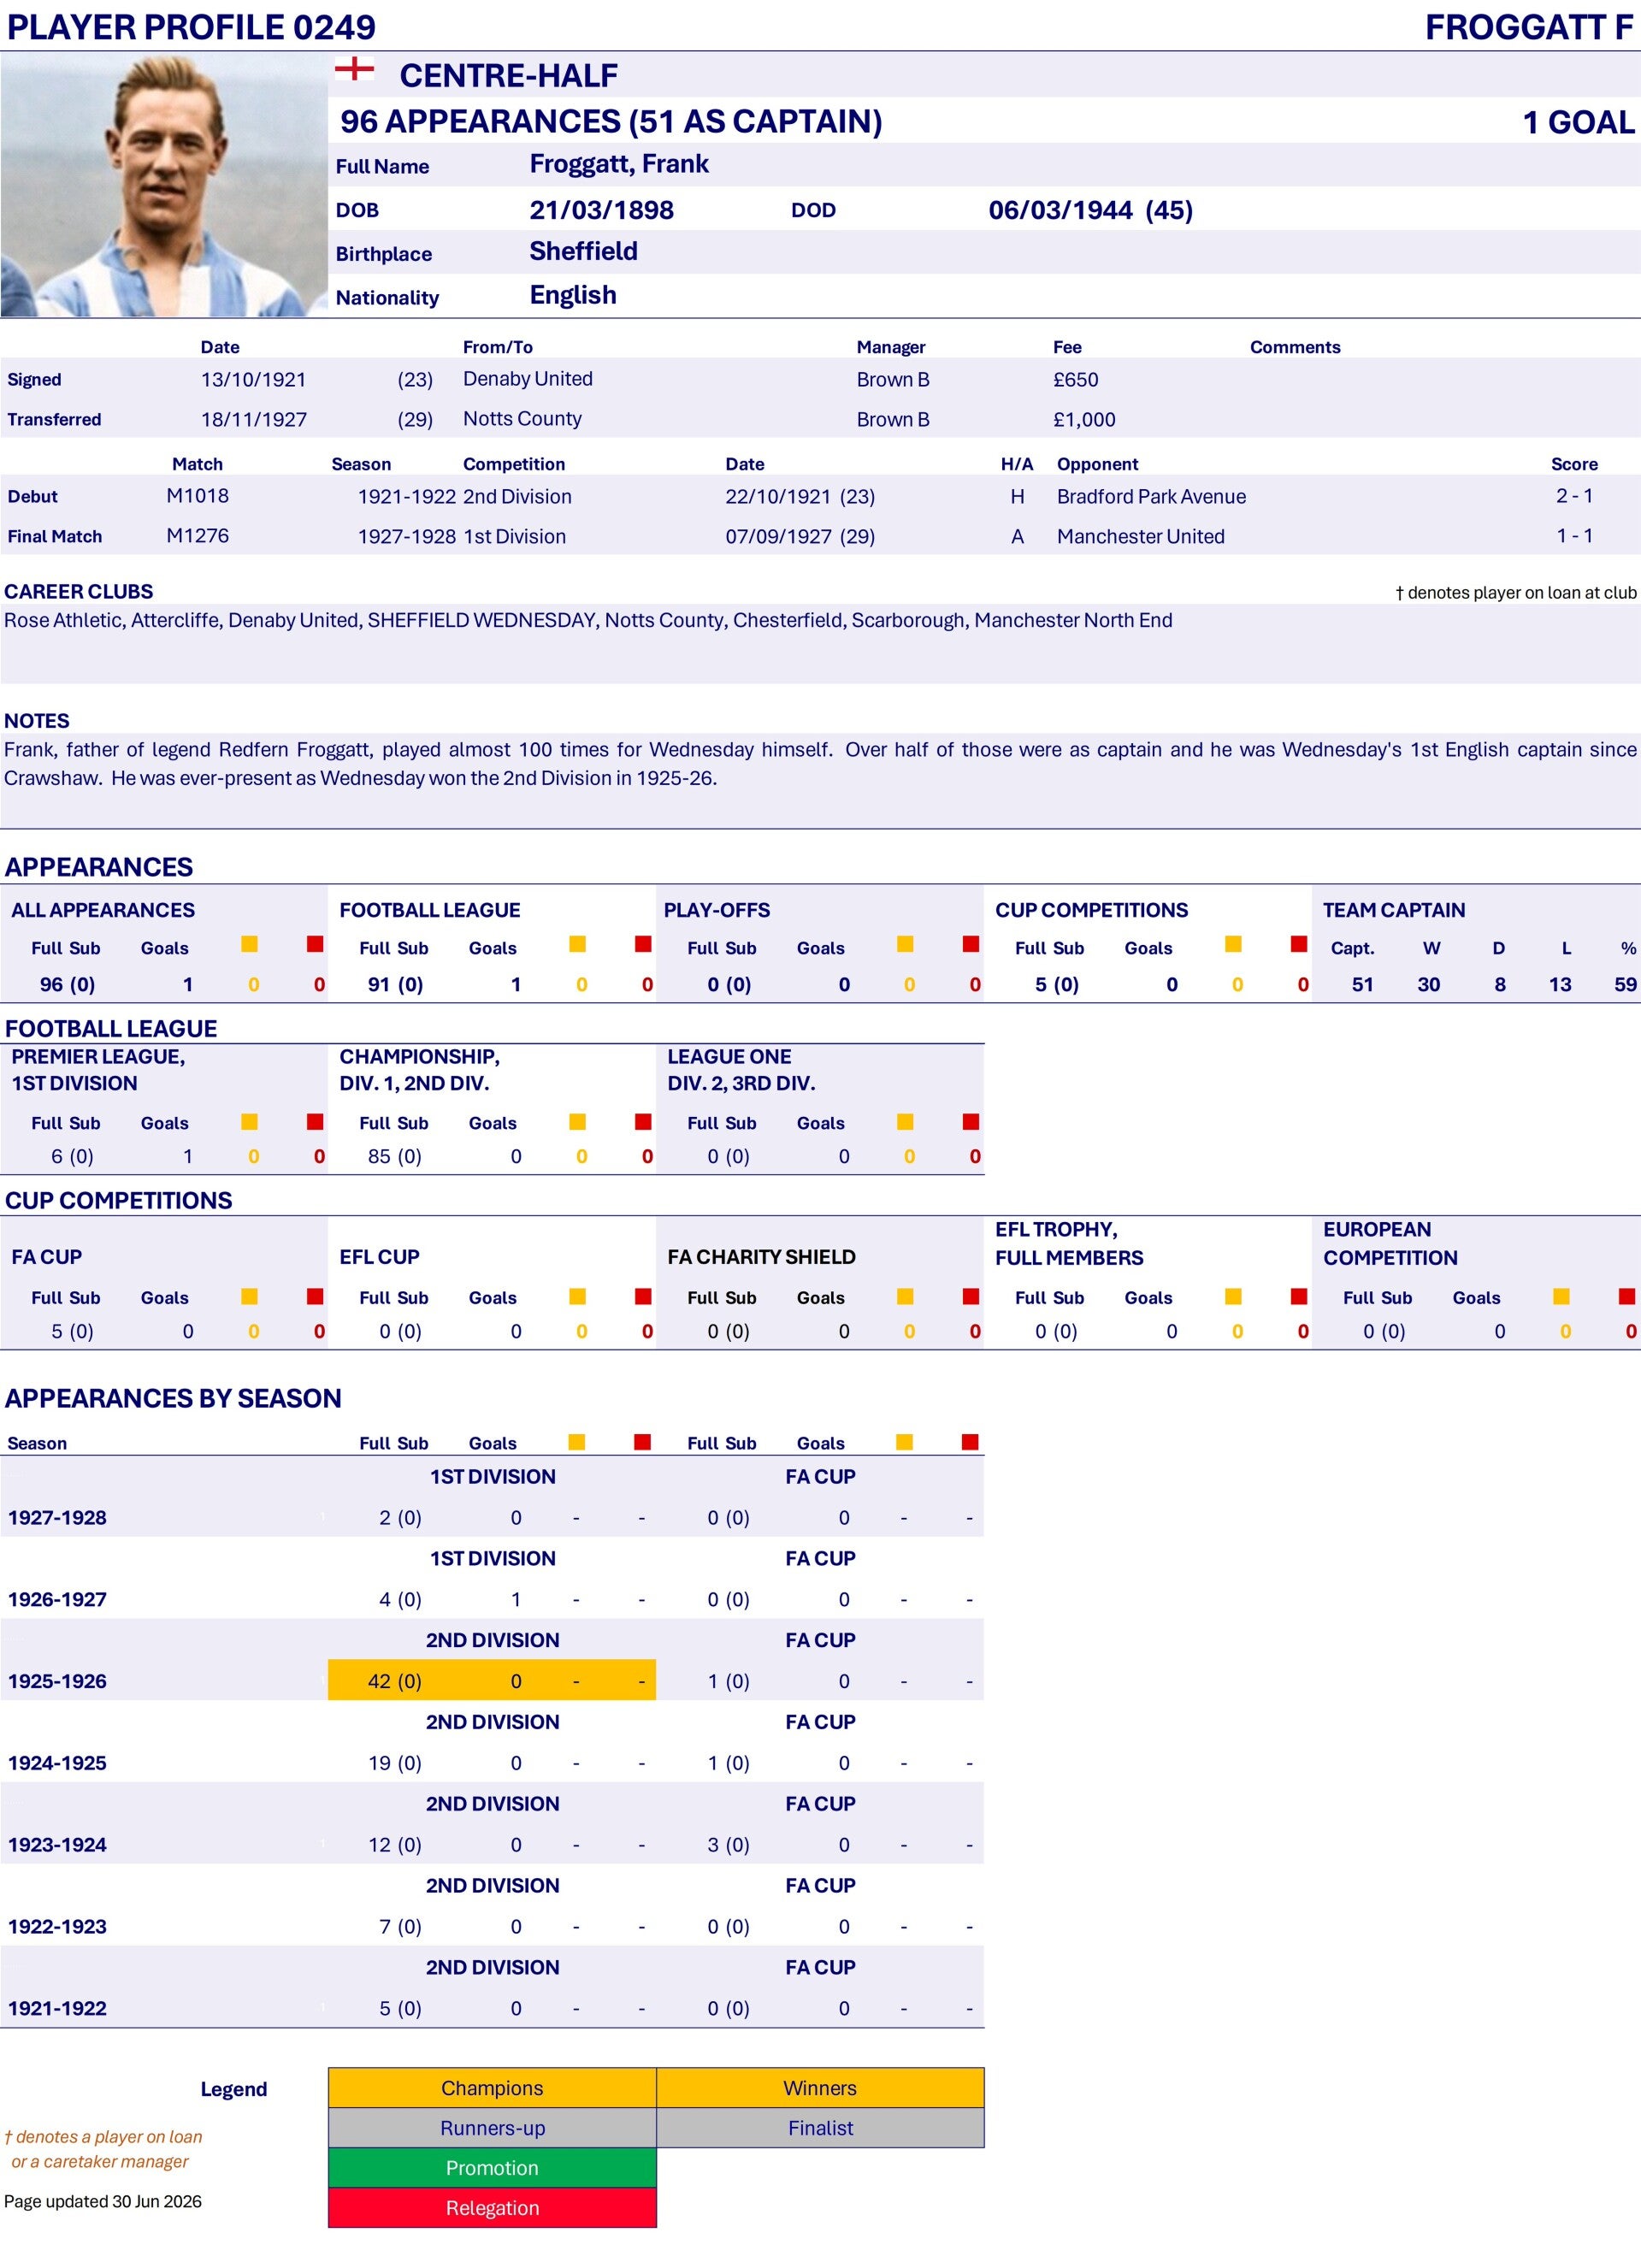
Task: Click the yellow card icon under FA Cup section
Action: tap(250, 1296)
